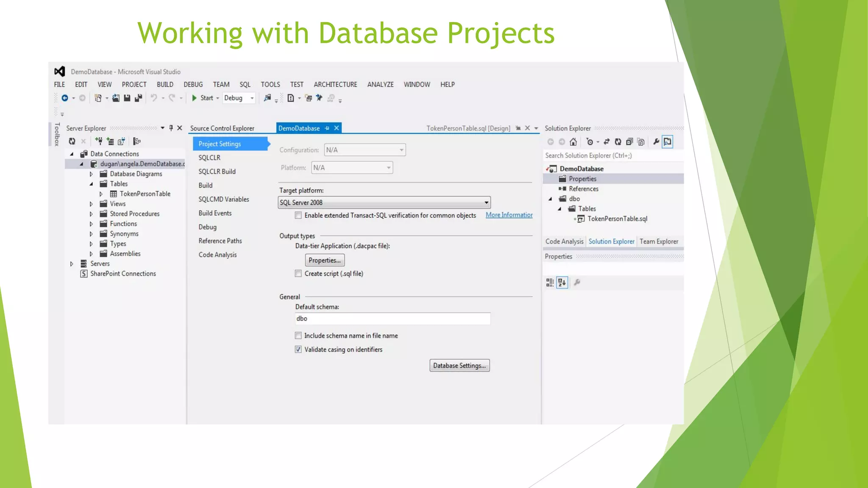Click the Home icon in Solution Explorer
This screenshot has width=868, height=488.
click(x=573, y=142)
